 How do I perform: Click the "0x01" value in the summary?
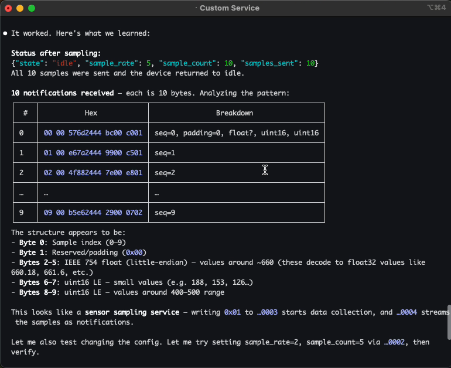coord(233,312)
